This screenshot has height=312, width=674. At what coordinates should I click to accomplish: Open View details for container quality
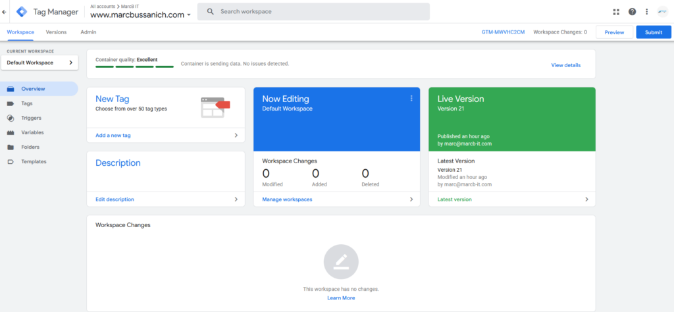coord(565,65)
